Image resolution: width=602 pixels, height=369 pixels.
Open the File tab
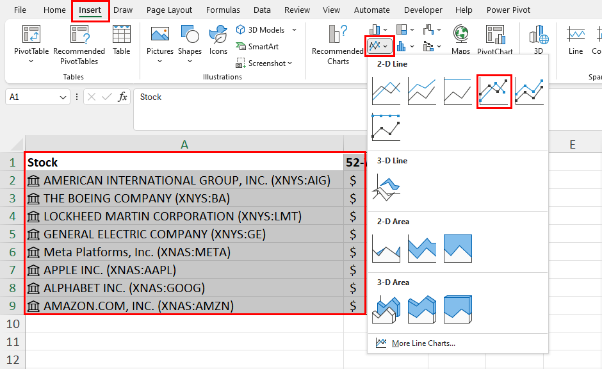pyautogui.click(x=20, y=10)
